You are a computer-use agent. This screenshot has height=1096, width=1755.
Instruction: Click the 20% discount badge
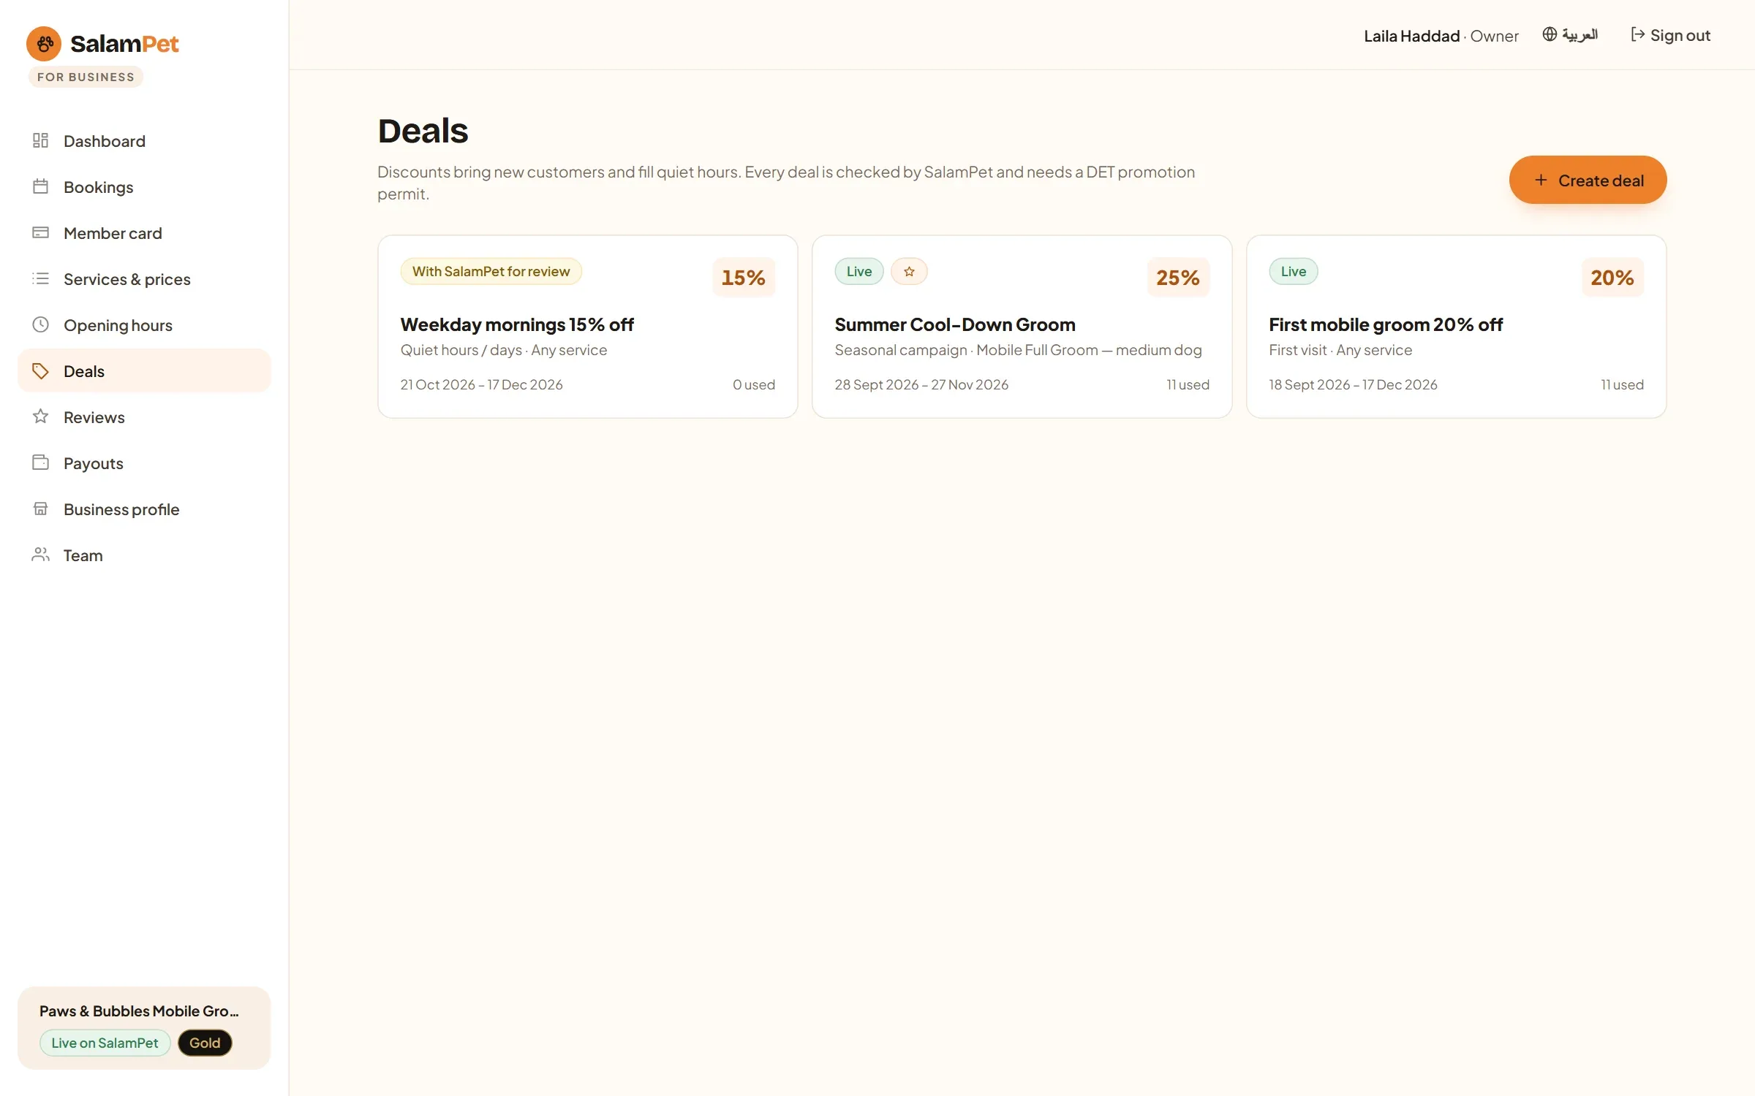click(x=1612, y=277)
